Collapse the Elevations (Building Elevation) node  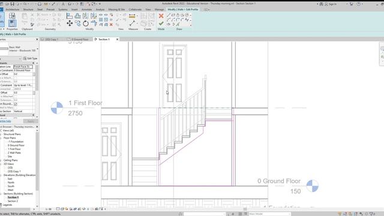coord(1,175)
